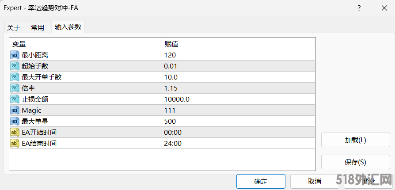Click the 最小距离 value 120

click(170, 55)
